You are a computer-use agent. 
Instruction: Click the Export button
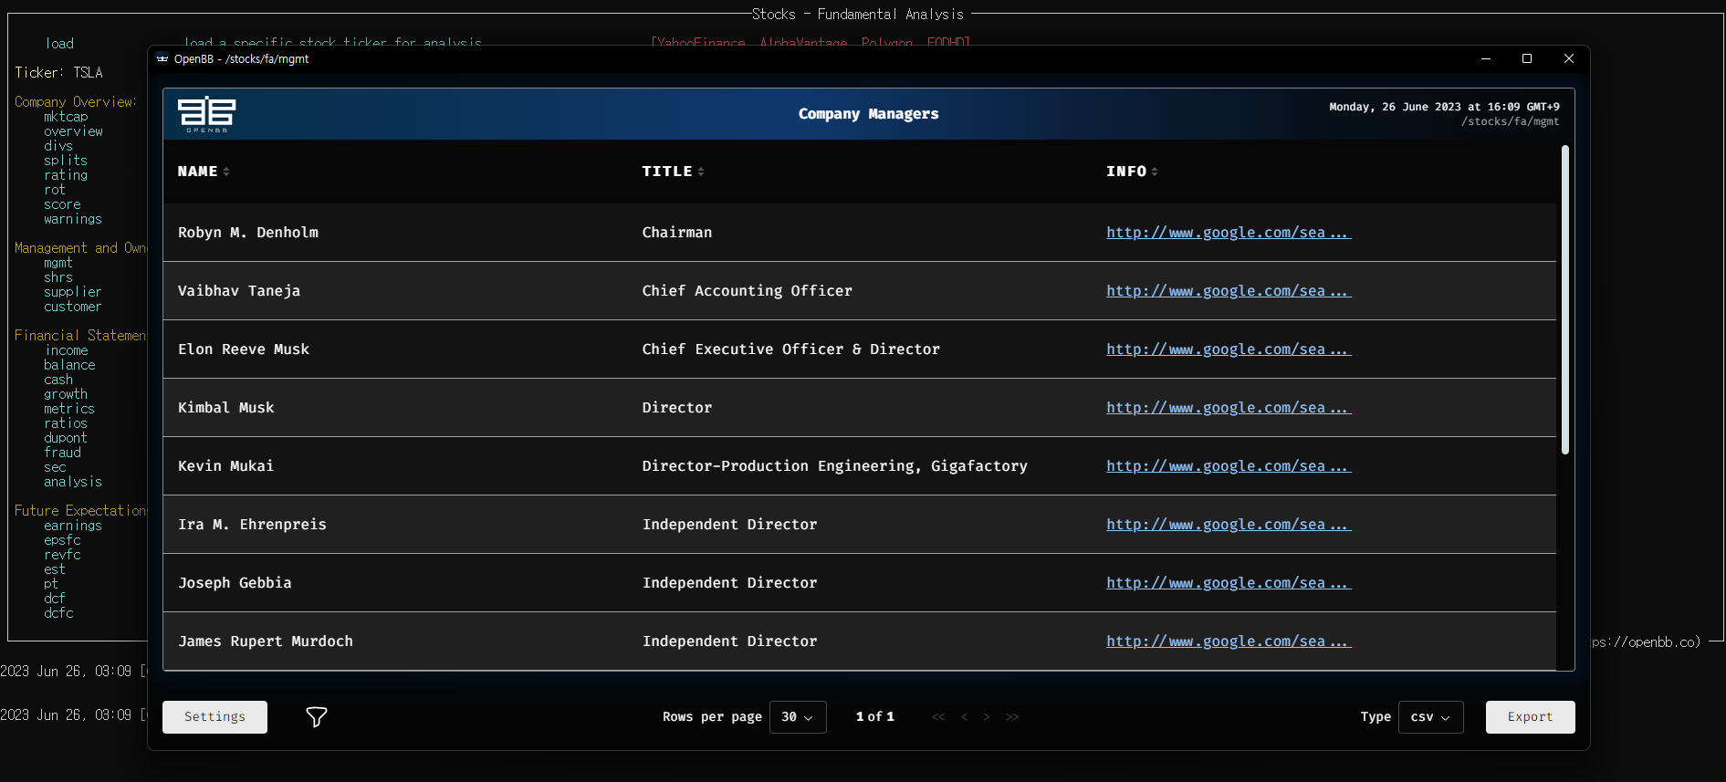(1530, 717)
